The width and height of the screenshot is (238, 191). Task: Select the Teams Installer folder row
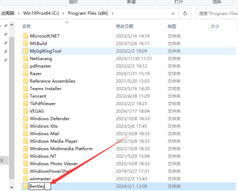point(46,89)
